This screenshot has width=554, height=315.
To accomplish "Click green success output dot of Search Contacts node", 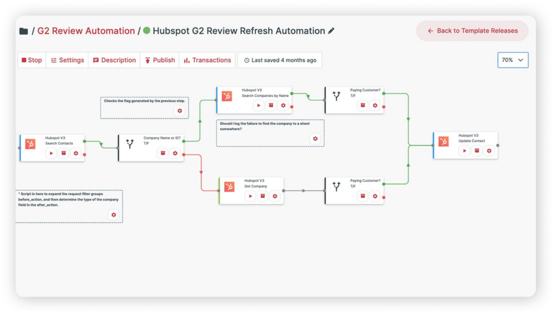I will pos(84,142).
